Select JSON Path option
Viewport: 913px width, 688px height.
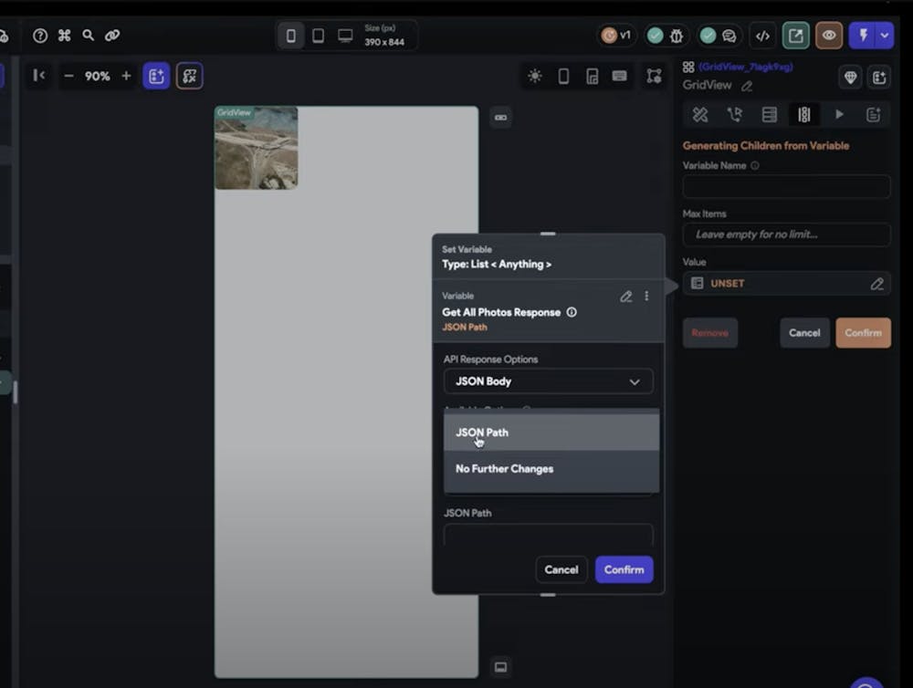tap(551, 433)
